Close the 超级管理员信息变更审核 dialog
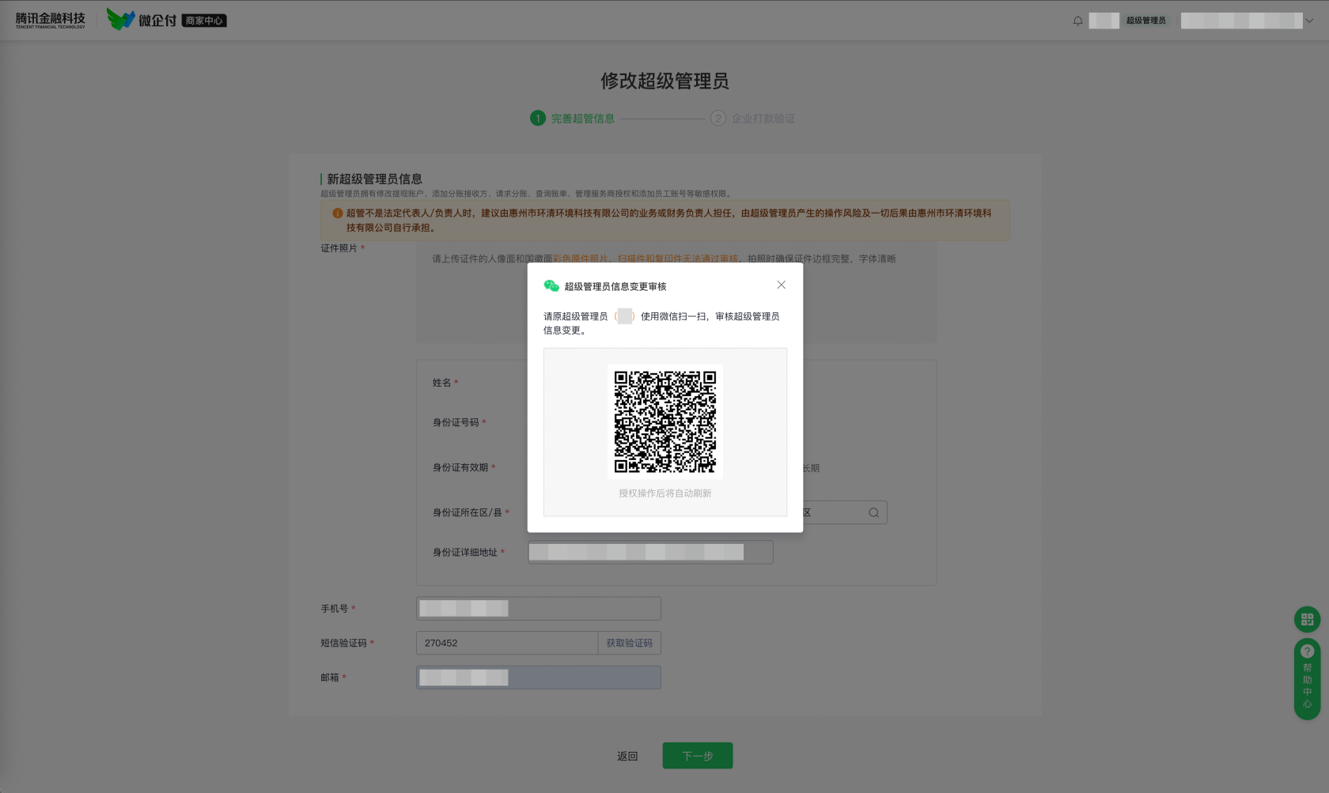Image resolution: width=1329 pixels, height=793 pixels. 781,285
